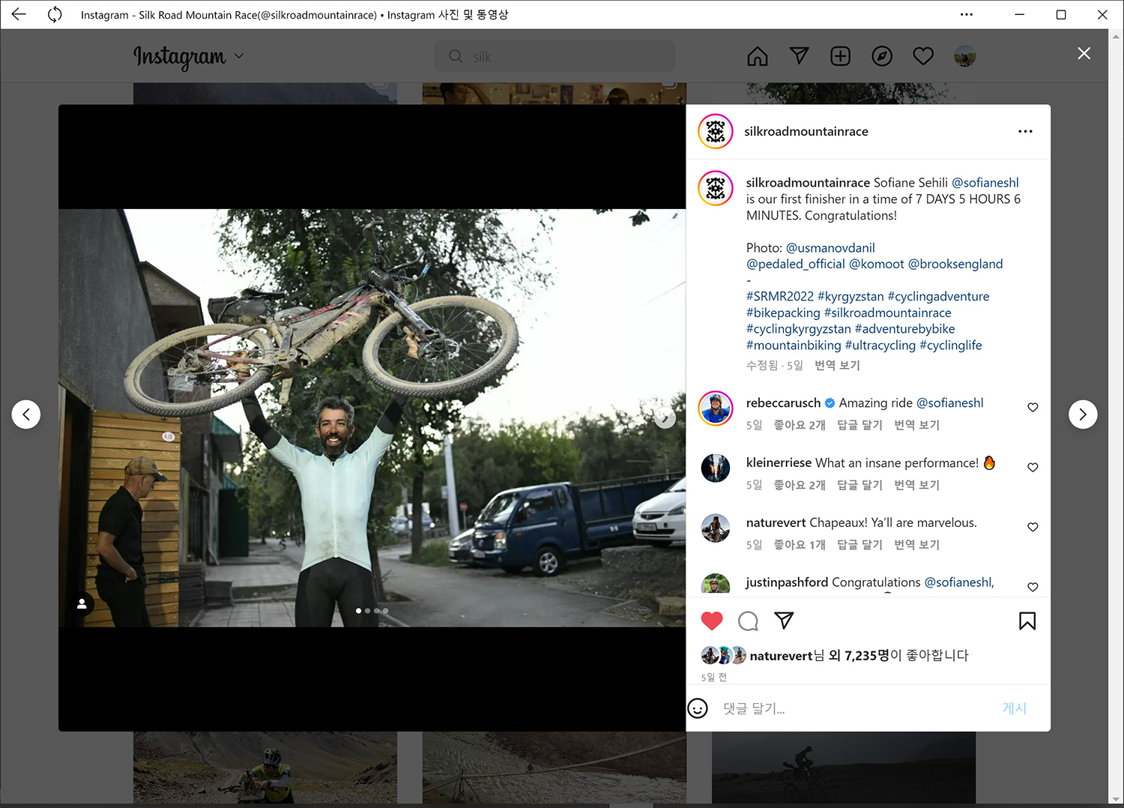Viewport: 1124px width, 808px height.
Task: Open your profile avatar menu
Action: tap(964, 56)
